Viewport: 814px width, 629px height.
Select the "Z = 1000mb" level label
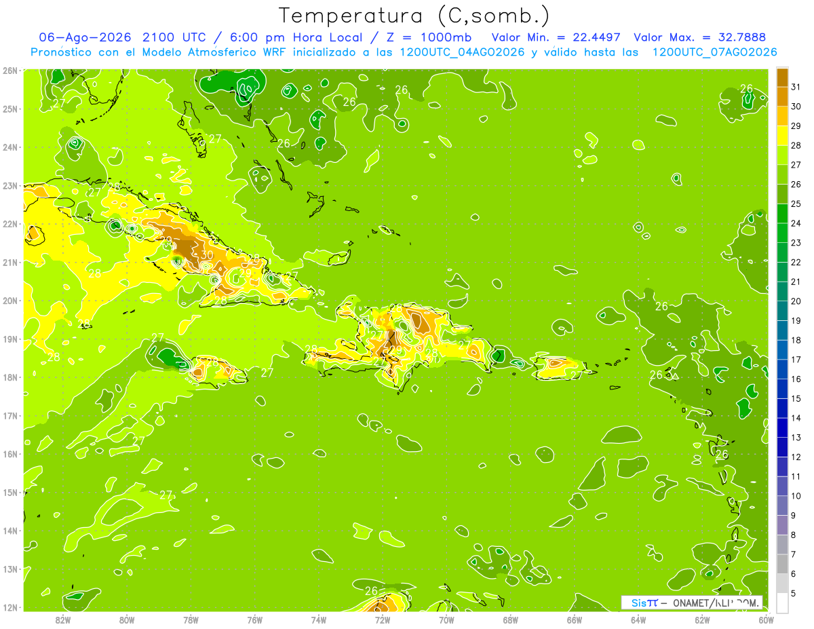pyautogui.click(x=428, y=37)
